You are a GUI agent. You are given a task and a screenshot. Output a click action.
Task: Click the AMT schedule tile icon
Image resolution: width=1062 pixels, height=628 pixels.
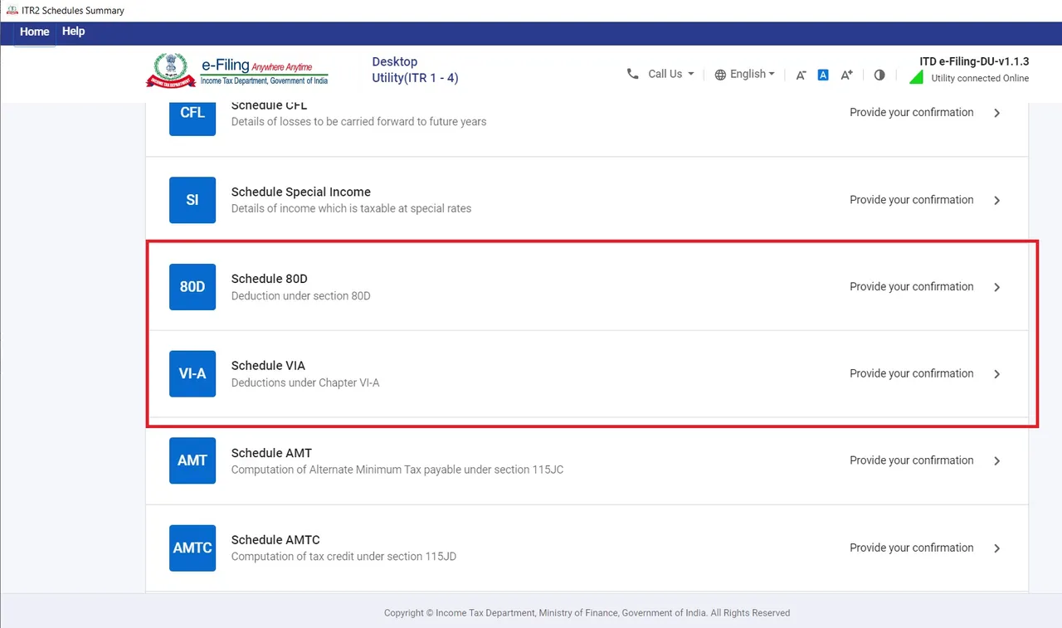click(192, 460)
